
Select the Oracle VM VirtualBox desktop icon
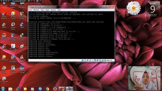pyautogui.click(x=13, y=37)
